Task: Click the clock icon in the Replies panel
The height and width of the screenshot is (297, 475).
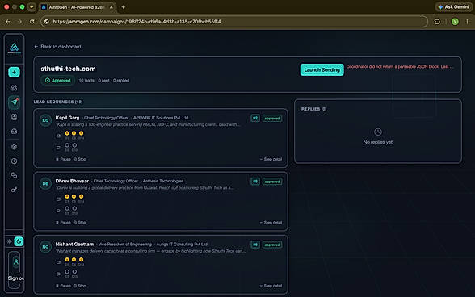Action: [378, 132]
